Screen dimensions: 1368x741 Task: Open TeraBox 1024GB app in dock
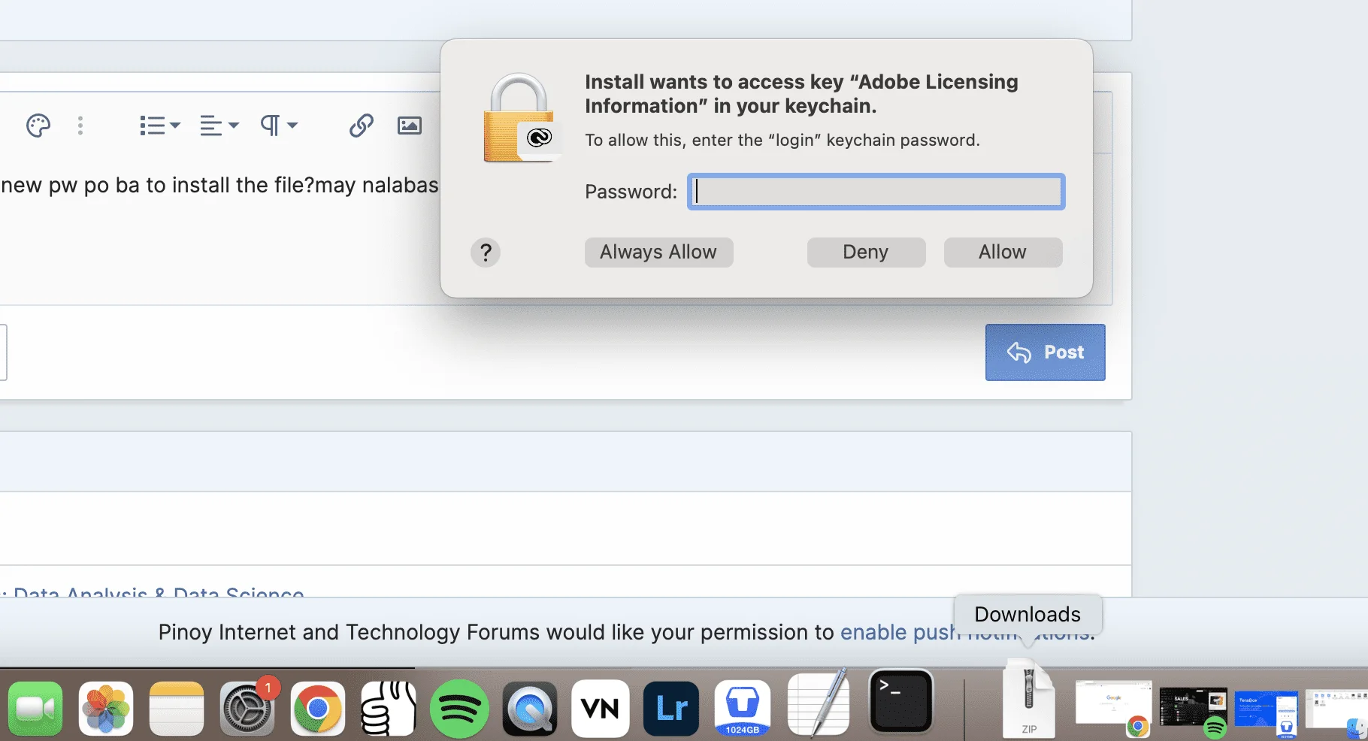pyautogui.click(x=742, y=709)
